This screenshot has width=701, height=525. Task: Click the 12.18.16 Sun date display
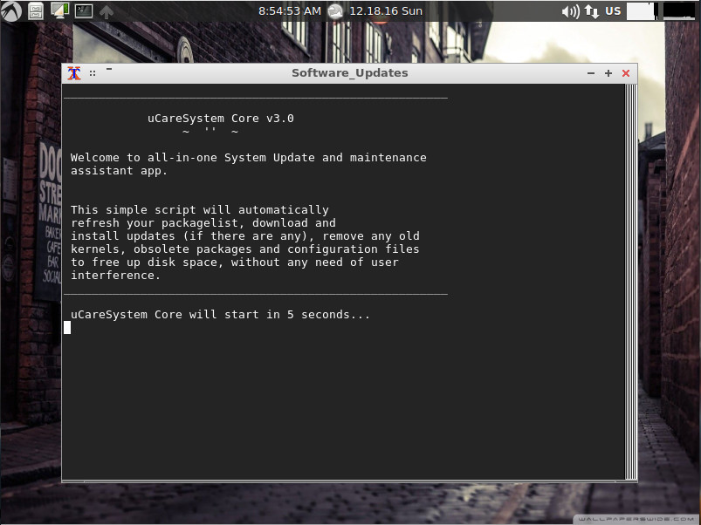click(x=385, y=11)
